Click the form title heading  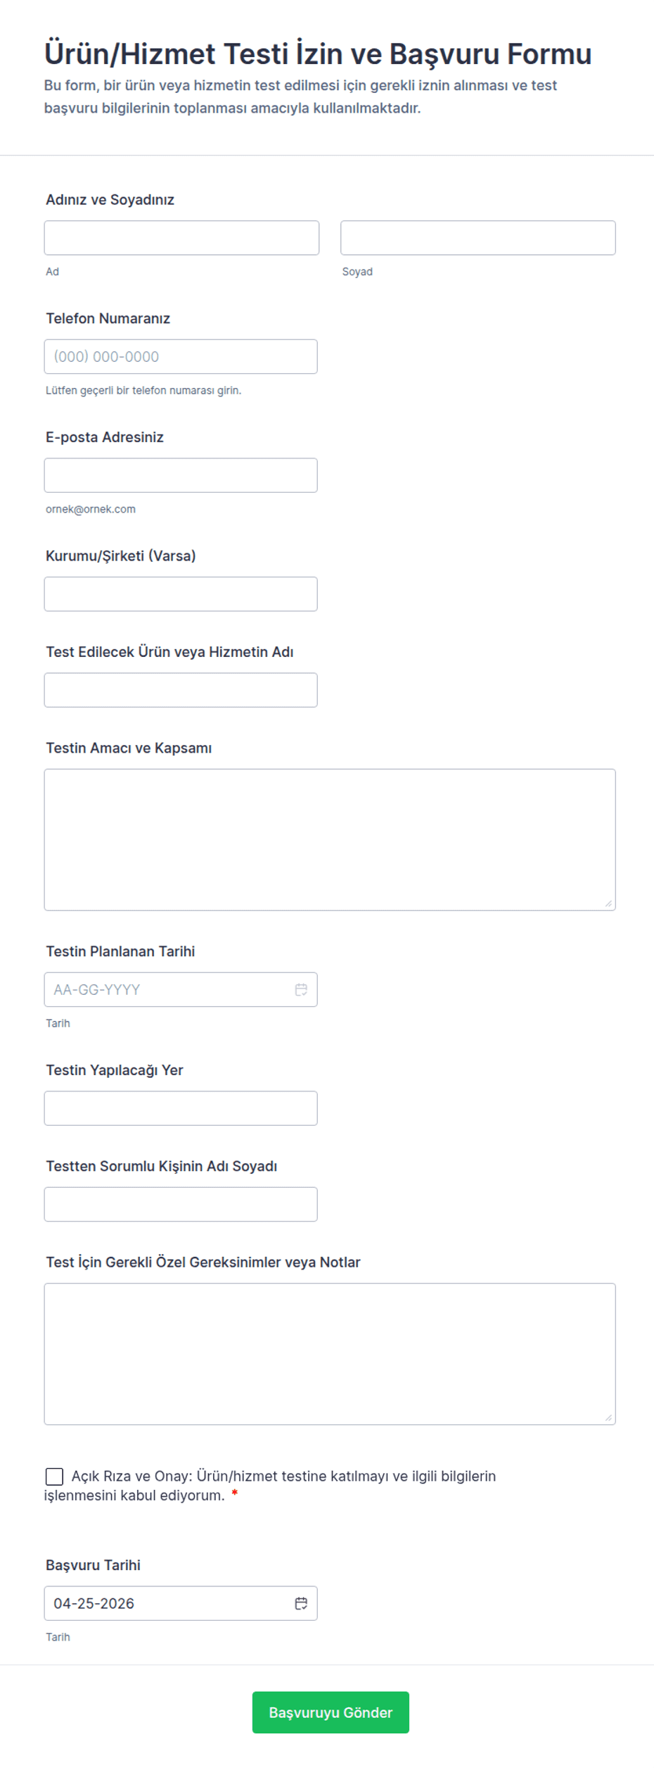(x=318, y=54)
